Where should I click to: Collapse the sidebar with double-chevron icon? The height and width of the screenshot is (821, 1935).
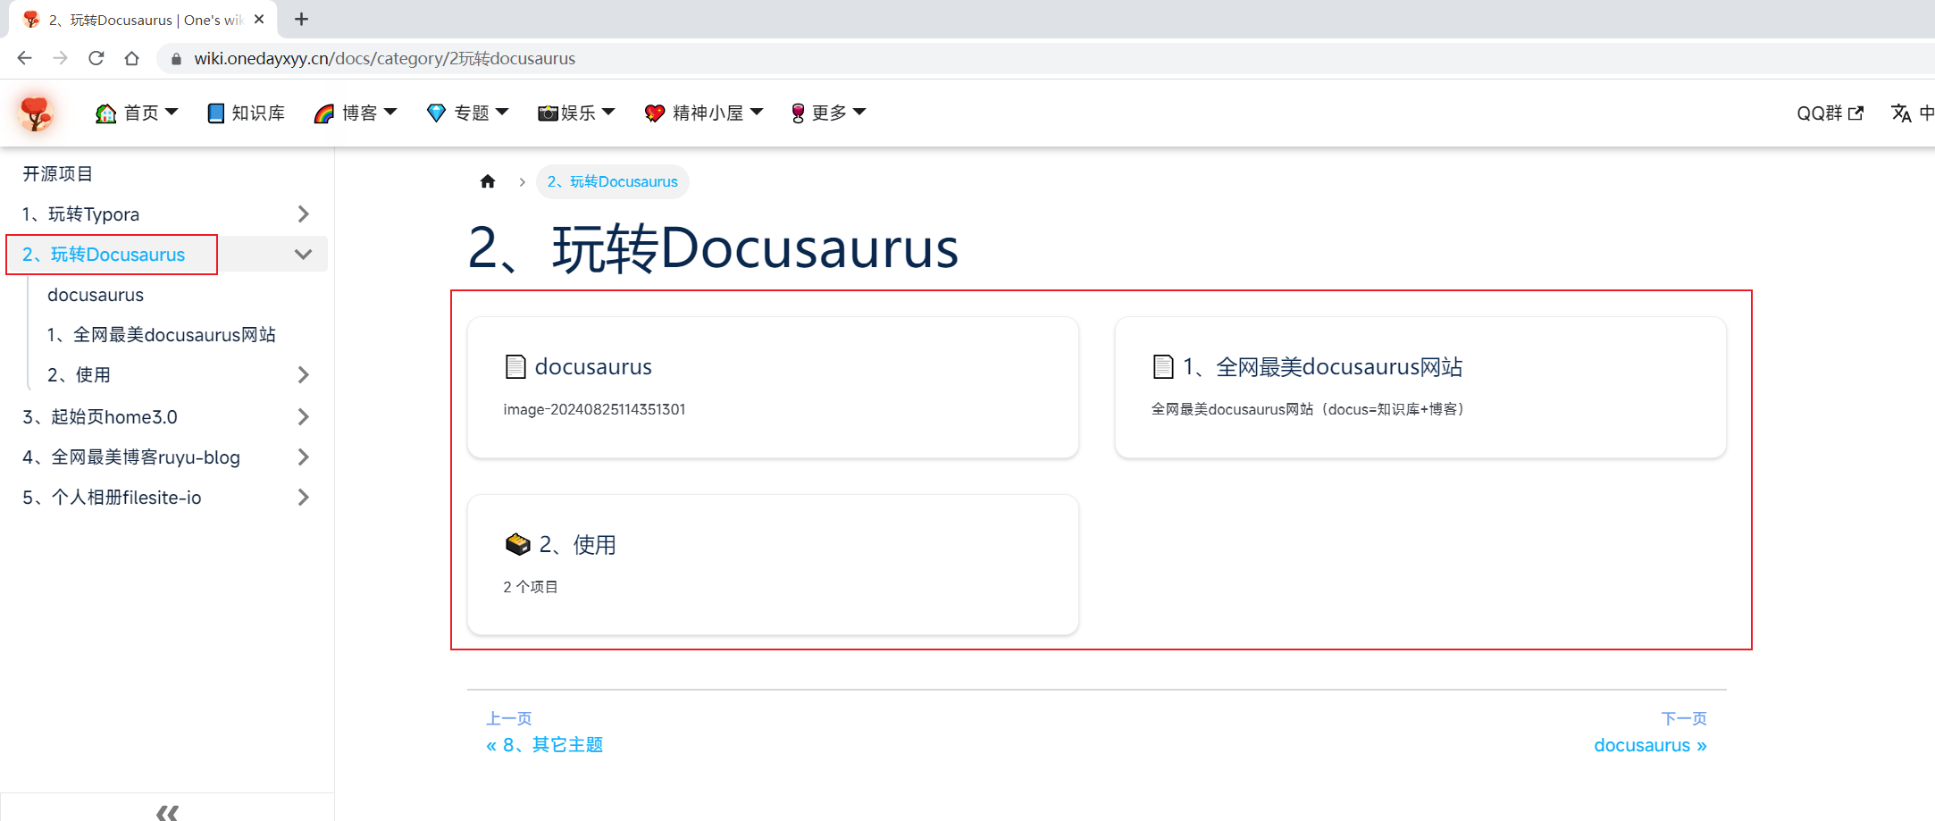click(167, 811)
